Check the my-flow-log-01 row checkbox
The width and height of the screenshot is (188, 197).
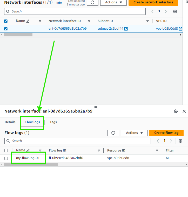click(6, 158)
